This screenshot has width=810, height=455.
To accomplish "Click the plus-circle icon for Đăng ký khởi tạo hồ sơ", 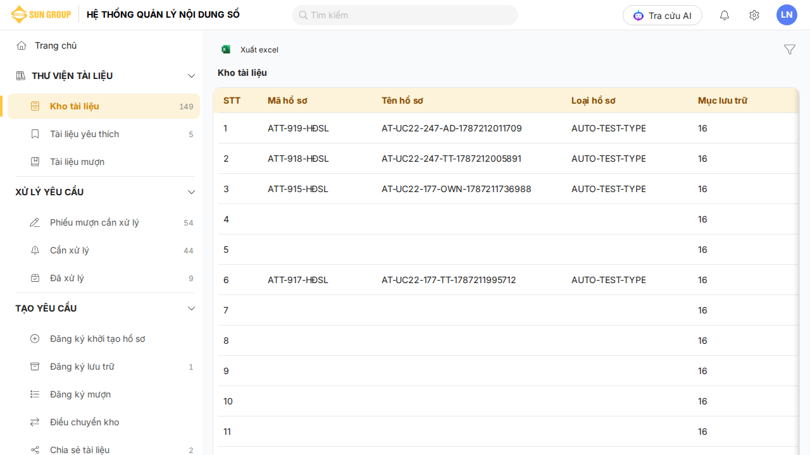I will point(35,339).
